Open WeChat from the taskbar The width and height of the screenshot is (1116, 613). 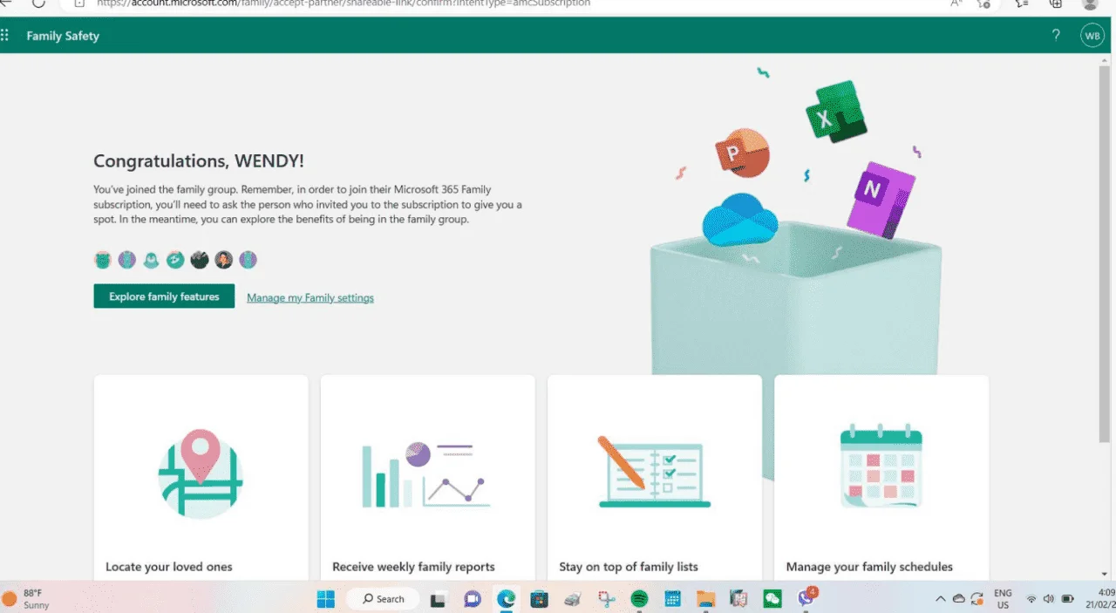point(772,599)
